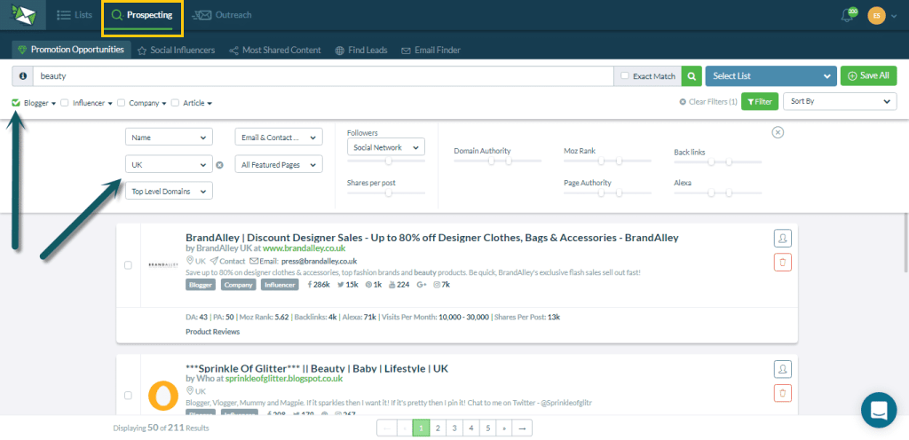Select the Sprinkle Of Glitter result checkbox

[128, 396]
